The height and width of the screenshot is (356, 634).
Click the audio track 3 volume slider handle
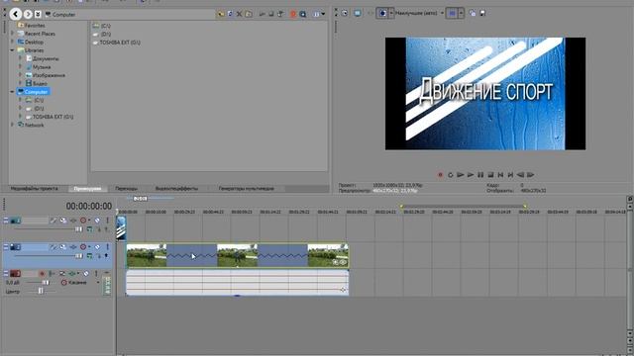(47, 283)
